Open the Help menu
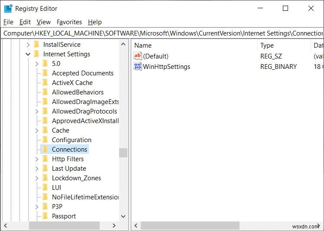The image size is (324, 231). 94,22
